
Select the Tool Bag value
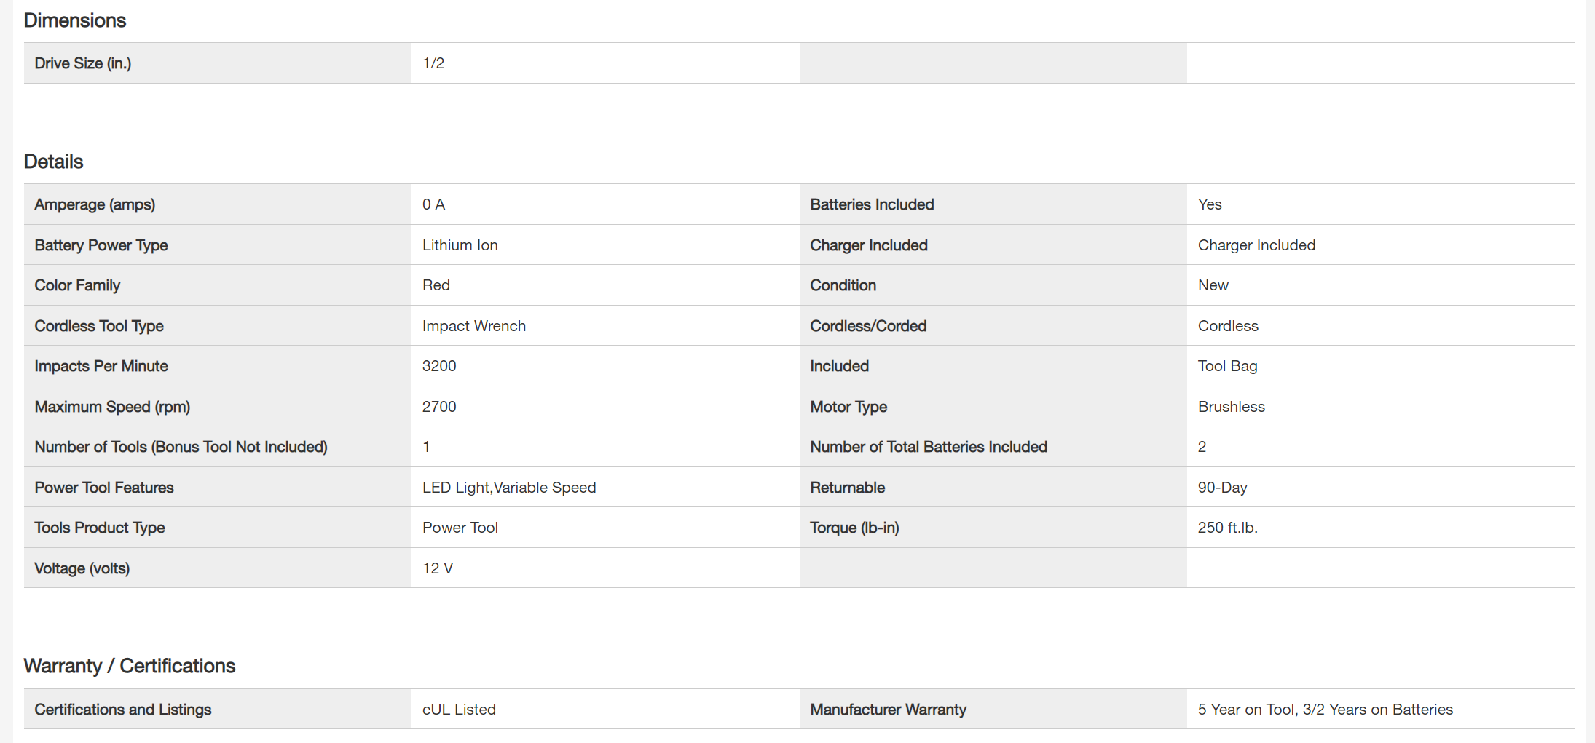(x=1228, y=366)
